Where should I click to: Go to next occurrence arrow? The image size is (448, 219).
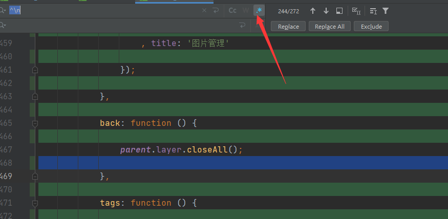(x=326, y=11)
